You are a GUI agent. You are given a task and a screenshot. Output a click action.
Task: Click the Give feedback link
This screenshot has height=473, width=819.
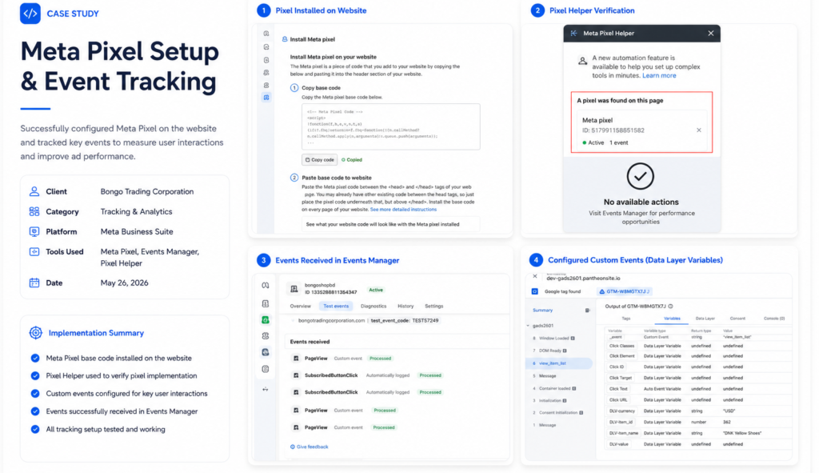coord(310,447)
